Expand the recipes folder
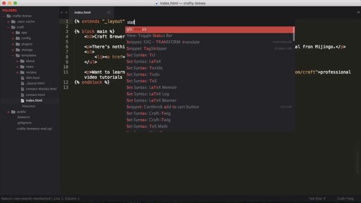 click(17, 72)
